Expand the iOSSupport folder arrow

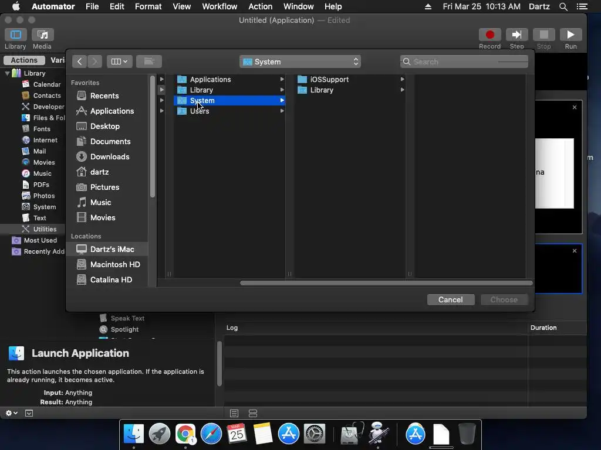(x=403, y=79)
